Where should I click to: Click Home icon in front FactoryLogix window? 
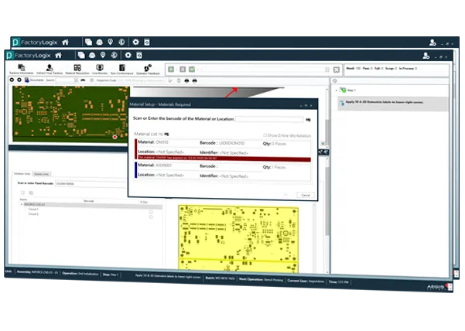point(59,55)
